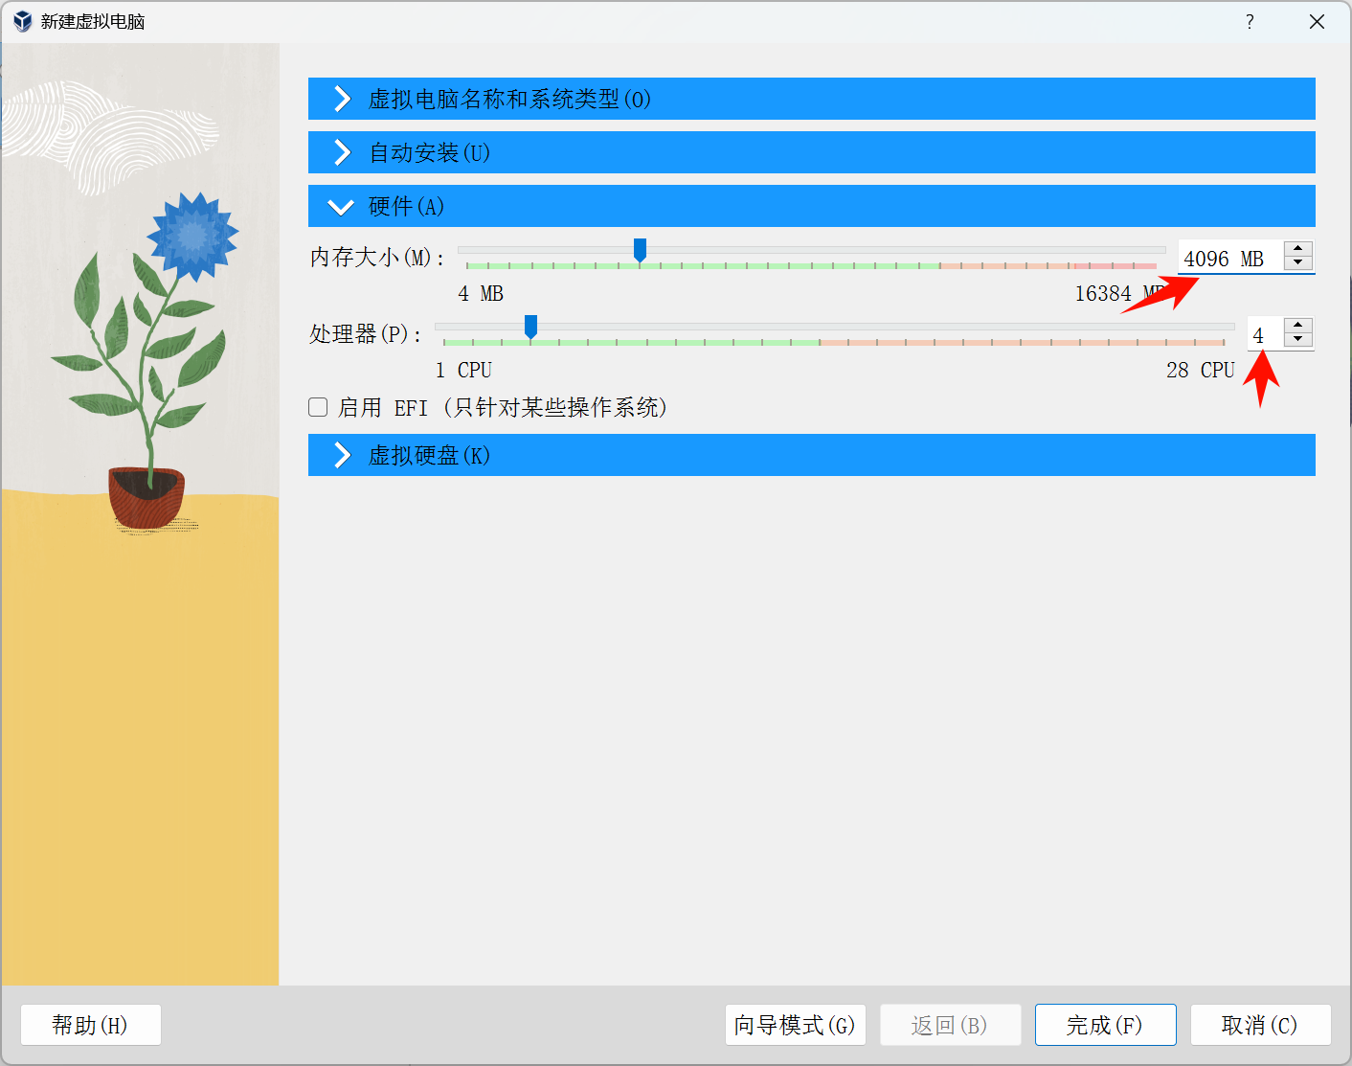1352x1066 pixels.
Task: Click the processor count field showing 4
Action: (1265, 335)
